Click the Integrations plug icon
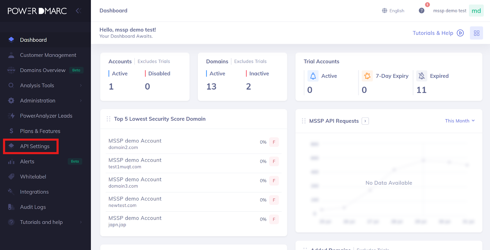The height and width of the screenshot is (250, 490). (11, 192)
